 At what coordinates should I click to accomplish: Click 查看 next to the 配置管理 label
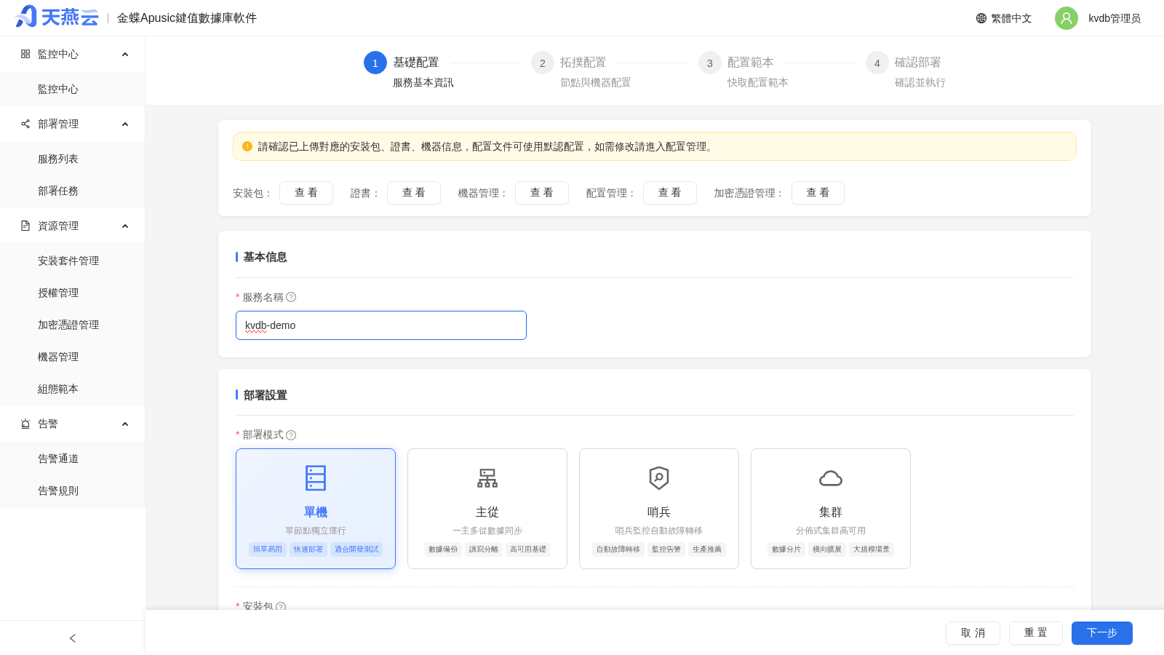[670, 193]
